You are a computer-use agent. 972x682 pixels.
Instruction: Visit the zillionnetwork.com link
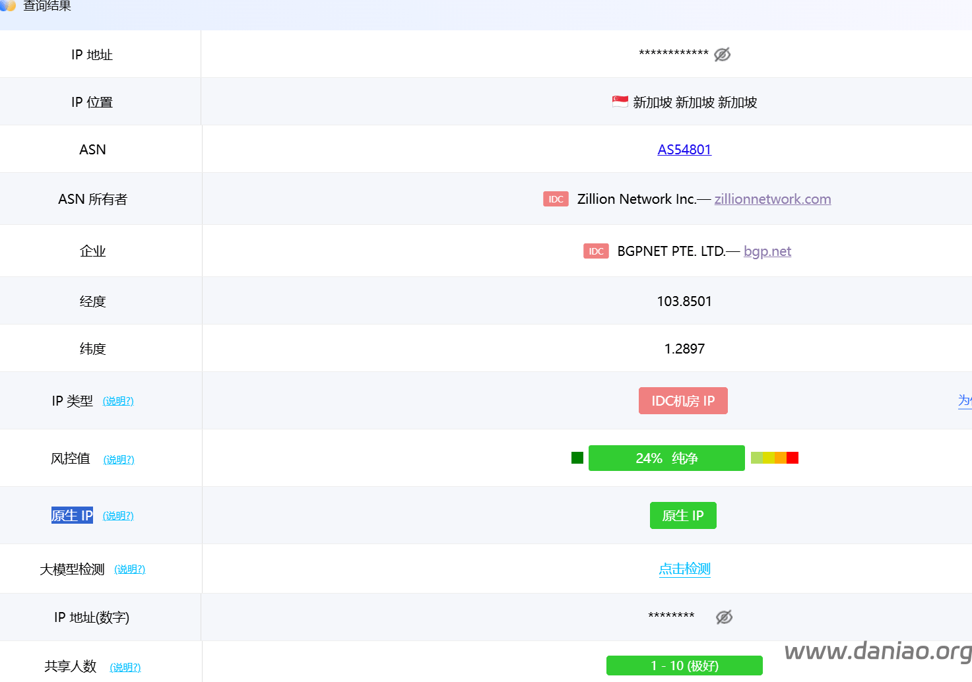[x=772, y=199]
